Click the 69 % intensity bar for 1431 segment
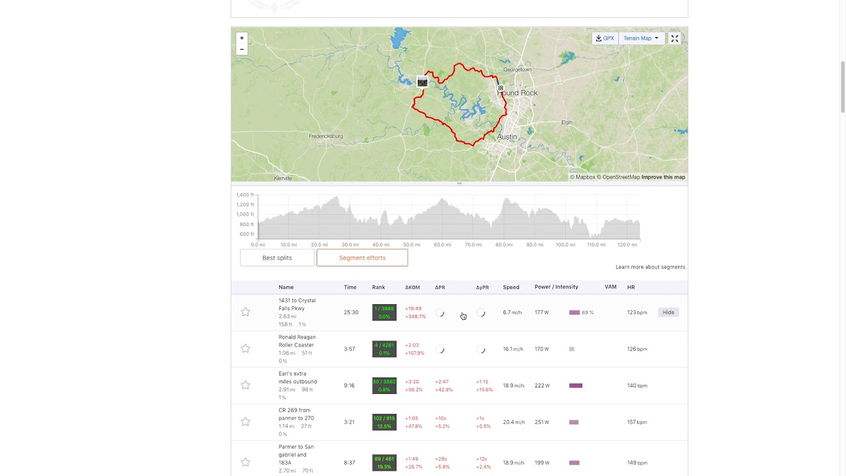This screenshot has width=846, height=476. (574, 312)
